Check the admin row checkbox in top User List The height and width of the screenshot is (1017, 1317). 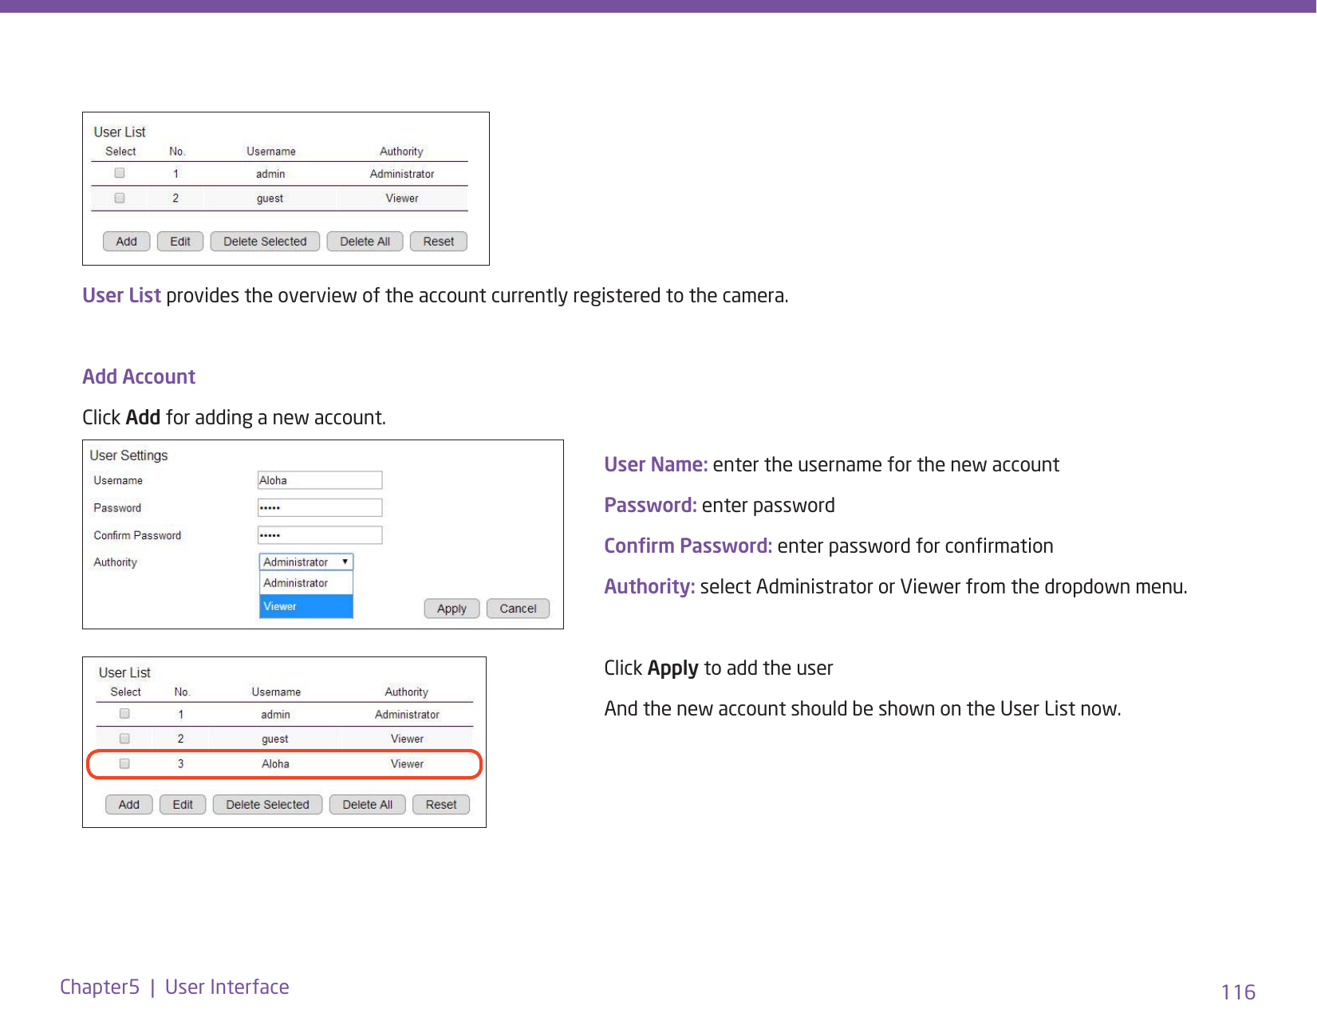tap(120, 173)
